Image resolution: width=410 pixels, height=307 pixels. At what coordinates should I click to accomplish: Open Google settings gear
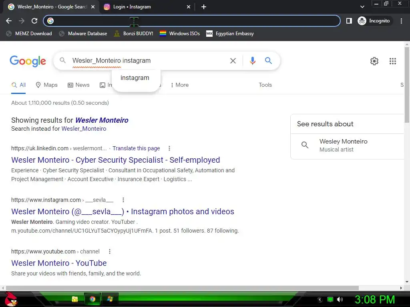click(374, 61)
